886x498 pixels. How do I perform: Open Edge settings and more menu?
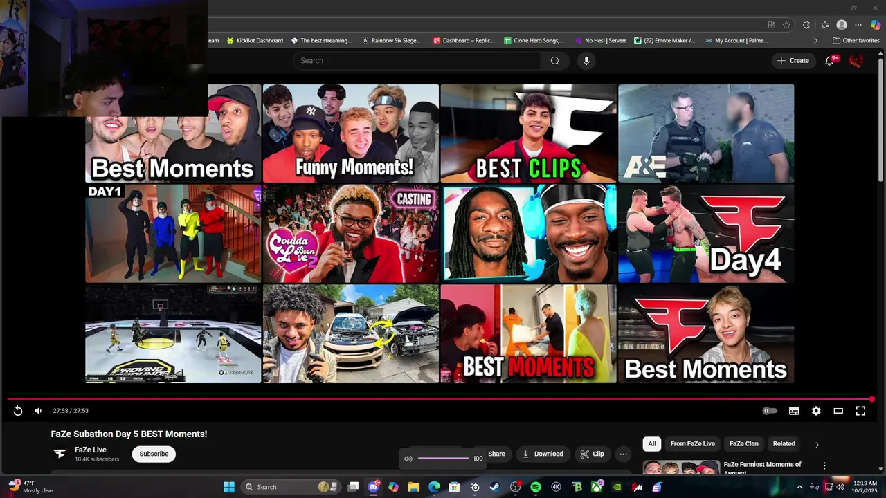click(858, 25)
